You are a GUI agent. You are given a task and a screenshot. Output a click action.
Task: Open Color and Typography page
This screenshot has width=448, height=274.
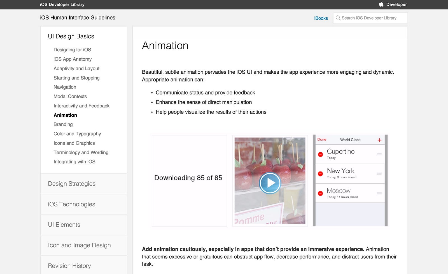pos(77,134)
